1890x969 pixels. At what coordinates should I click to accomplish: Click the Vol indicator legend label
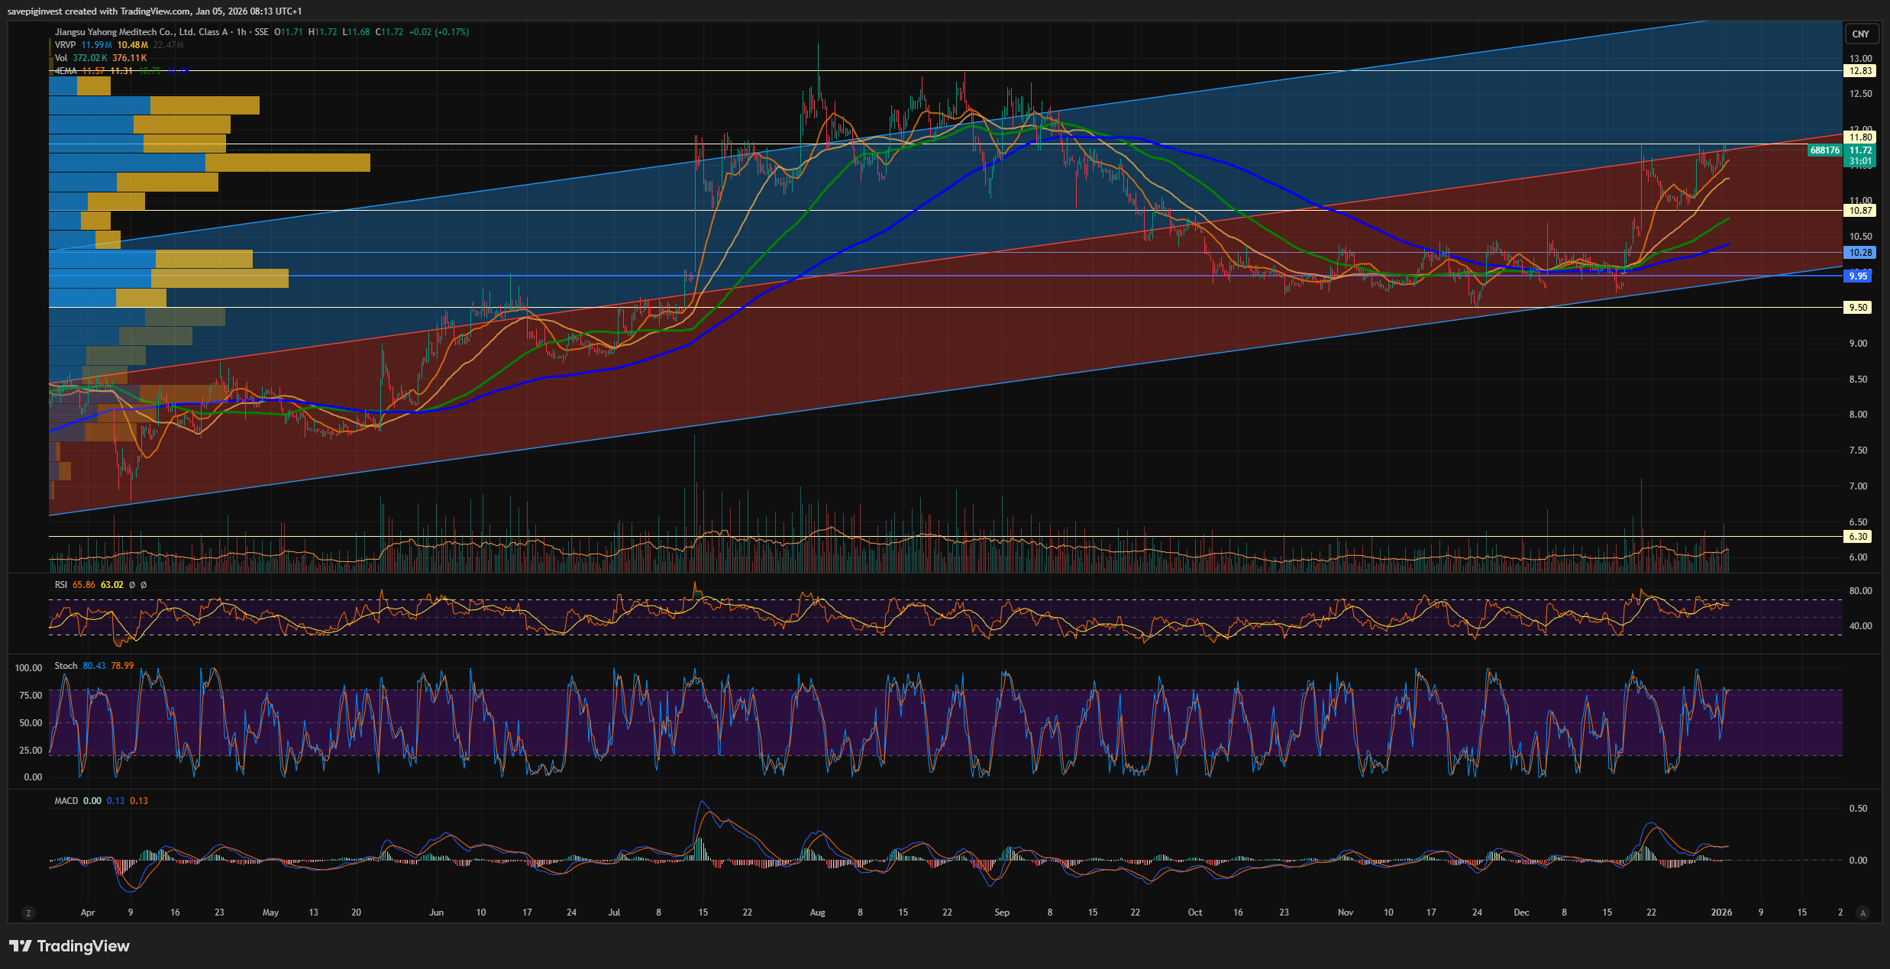[x=61, y=58]
